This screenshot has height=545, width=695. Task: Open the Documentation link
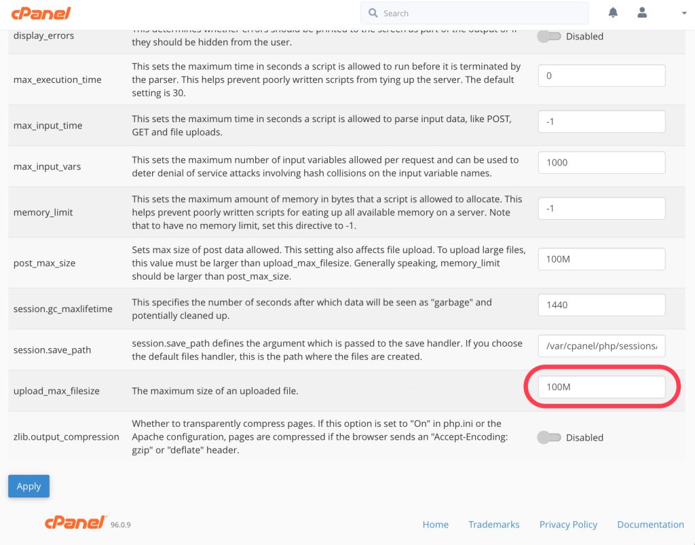click(650, 525)
